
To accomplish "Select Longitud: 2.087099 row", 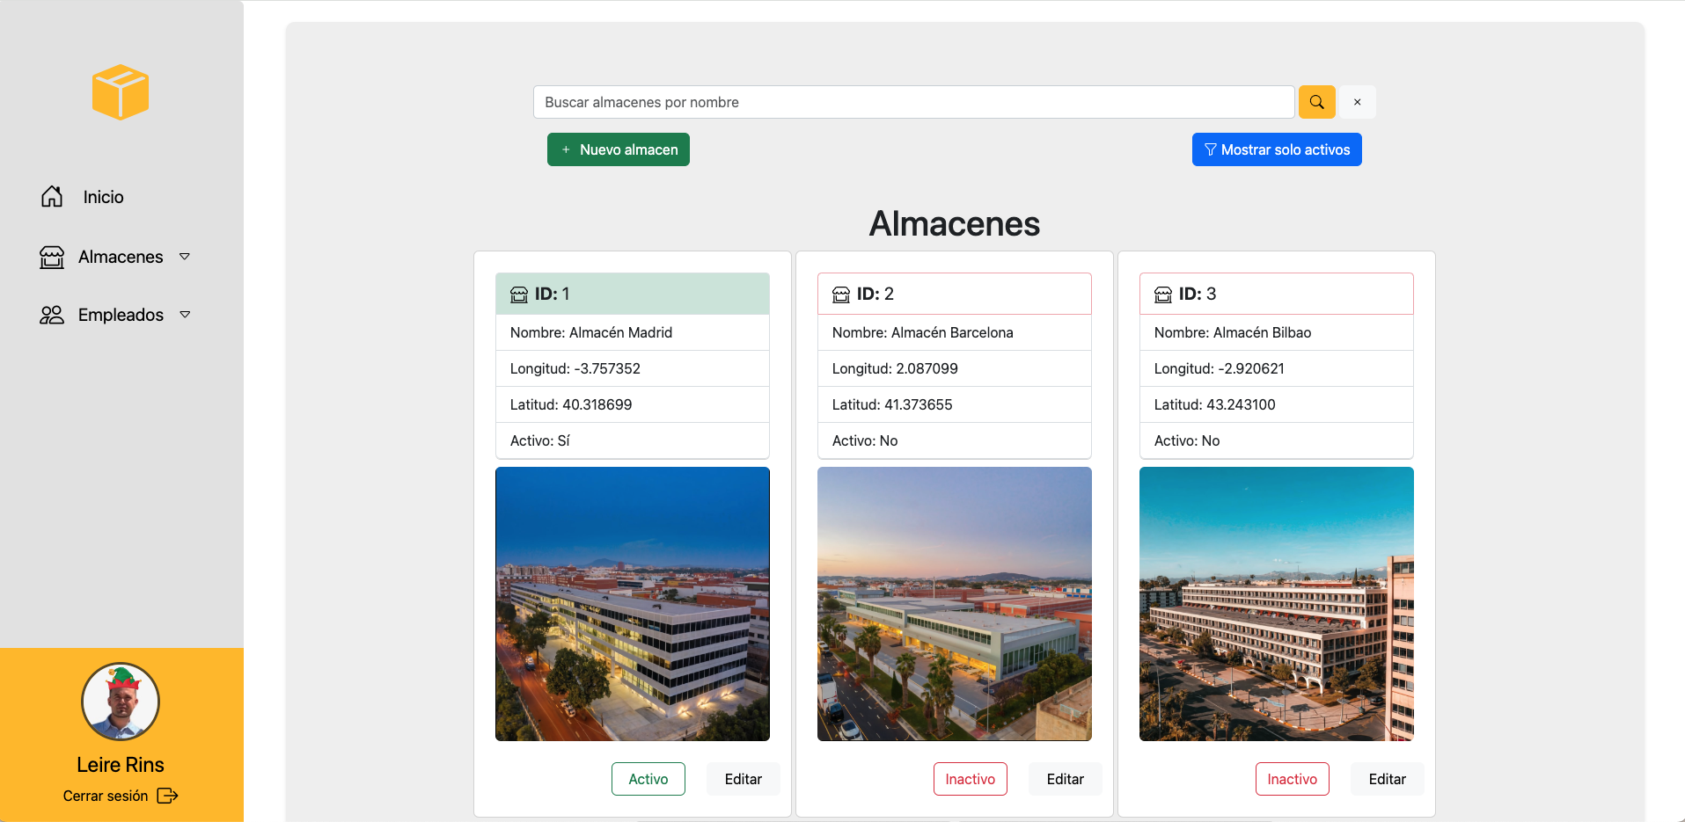I will pos(955,368).
